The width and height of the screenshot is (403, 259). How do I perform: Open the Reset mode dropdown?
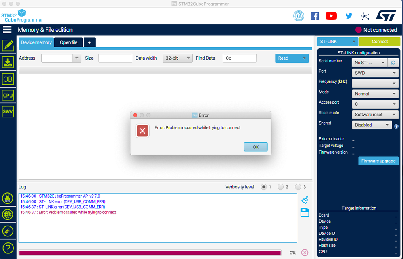pyautogui.click(x=375, y=115)
